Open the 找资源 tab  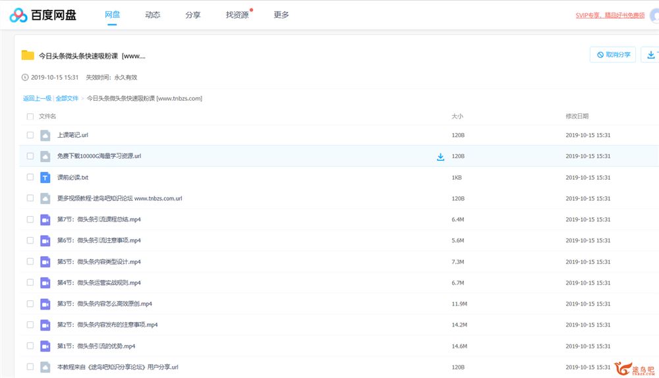(237, 14)
